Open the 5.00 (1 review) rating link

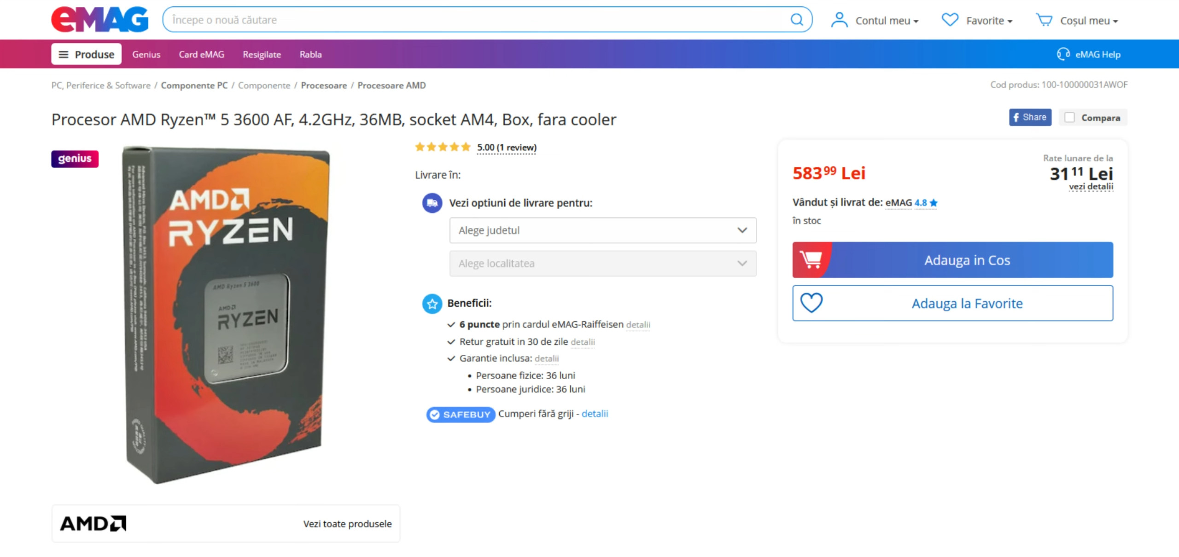point(507,147)
